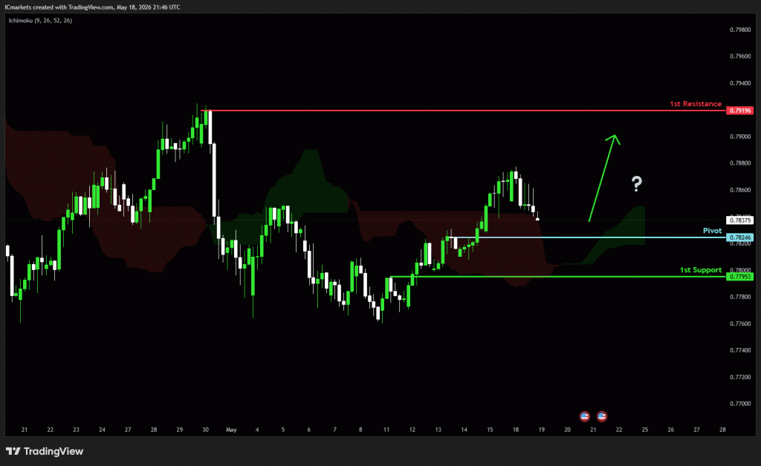Image resolution: width=761 pixels, height=466 pixels.
Task: Click the 1st Resistance text label
Action: (x=696, y=104)
